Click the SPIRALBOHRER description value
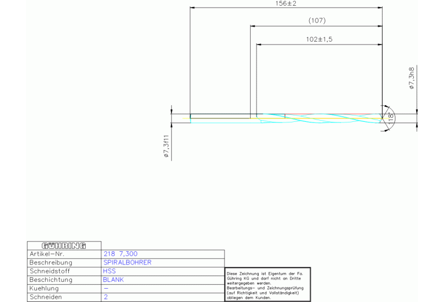Viewport: 444px width, 302px height. click(127, 263)
